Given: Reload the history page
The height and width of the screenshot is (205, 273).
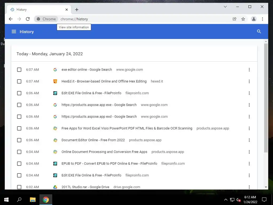Looking at the screenshot, I should 28,19.
